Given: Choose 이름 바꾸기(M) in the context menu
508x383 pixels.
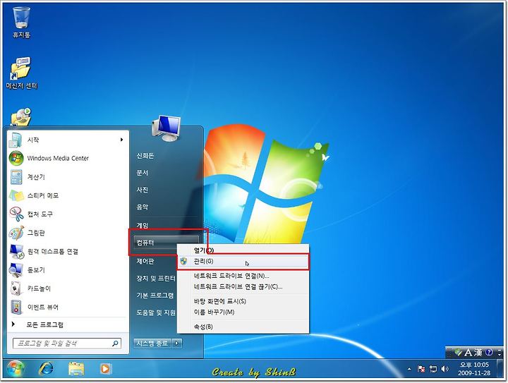Looking at the screenshot, I should tap(243, 312).
